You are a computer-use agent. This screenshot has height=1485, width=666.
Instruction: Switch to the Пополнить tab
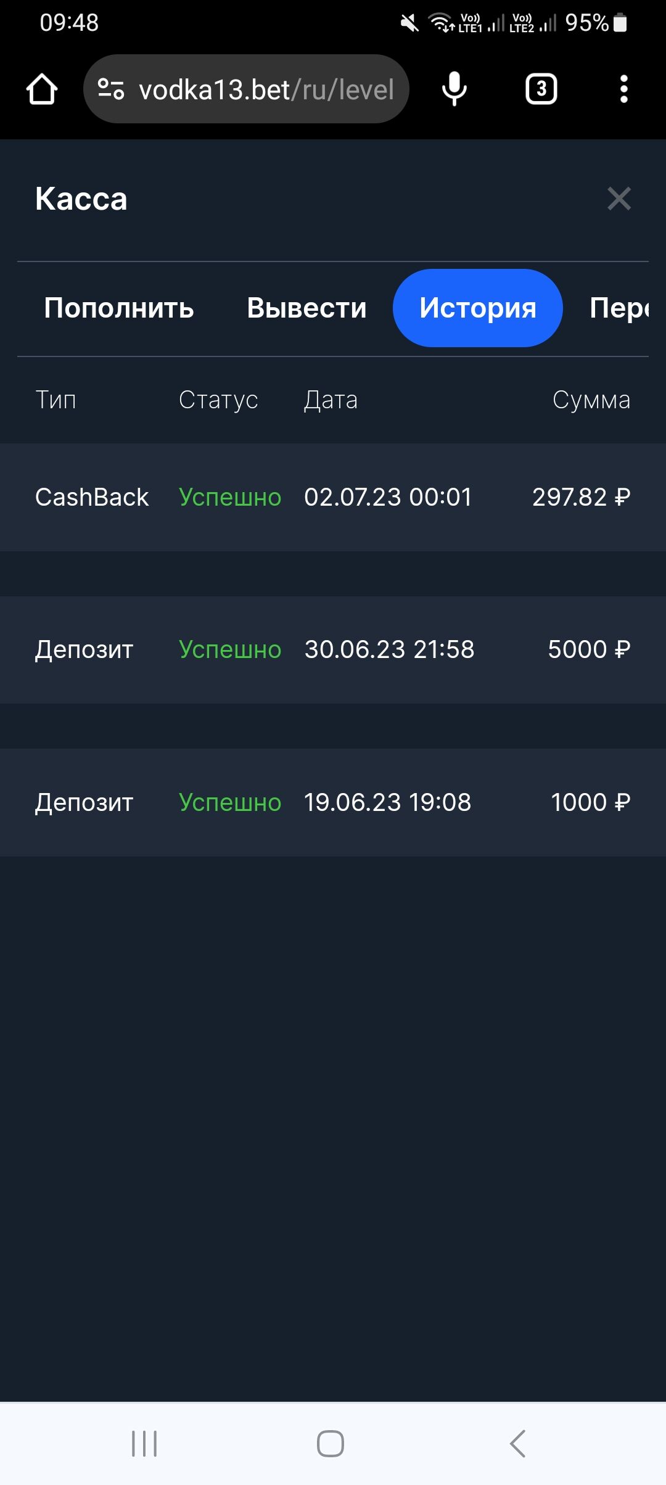(119, 308)
